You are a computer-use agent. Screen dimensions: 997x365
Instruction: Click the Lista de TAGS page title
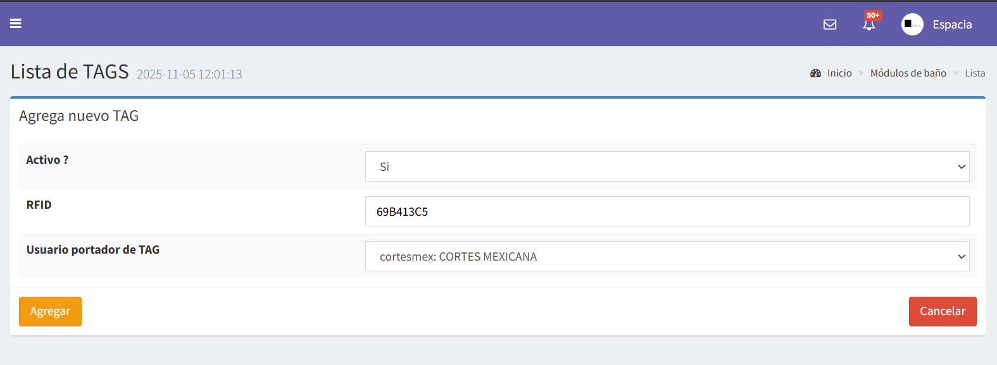click(70, 72)
